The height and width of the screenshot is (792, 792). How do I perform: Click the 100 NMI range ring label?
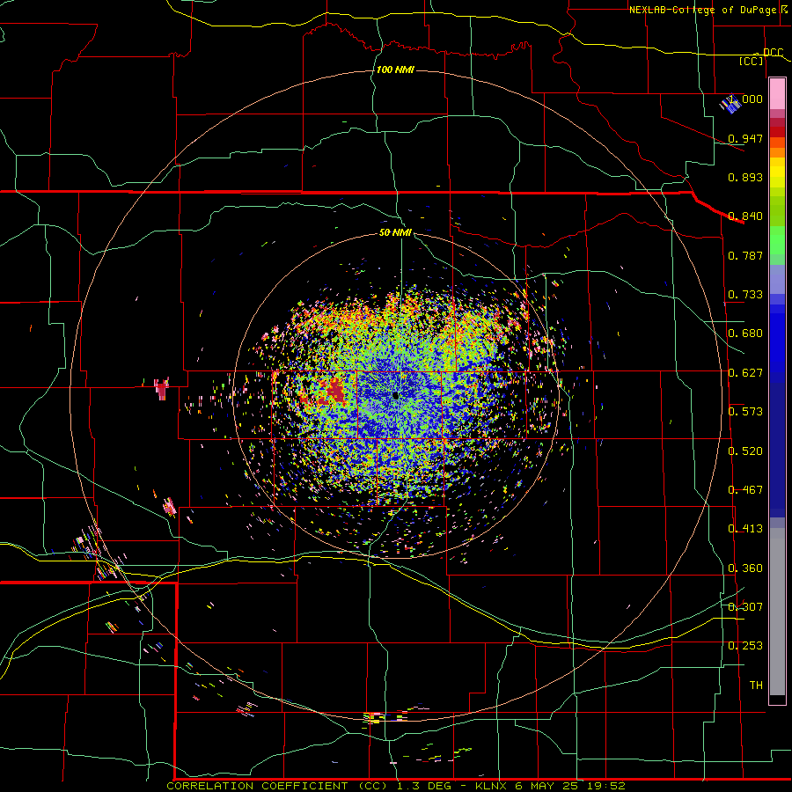pyautogui.click(x=395, y=70)
